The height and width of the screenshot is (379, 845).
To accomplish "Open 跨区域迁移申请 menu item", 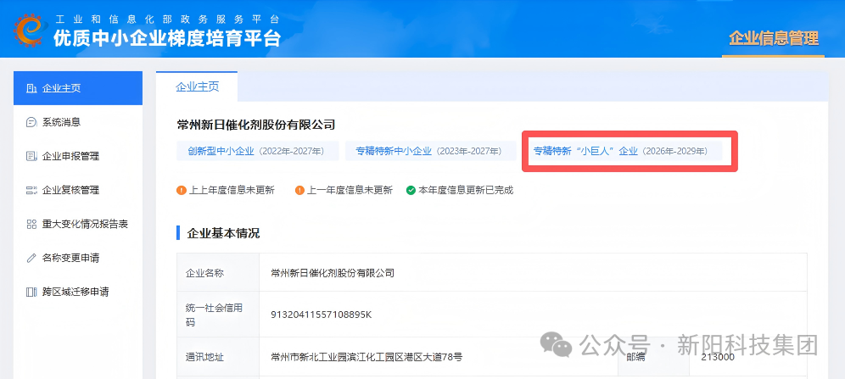I will click(x=78, y=292).
